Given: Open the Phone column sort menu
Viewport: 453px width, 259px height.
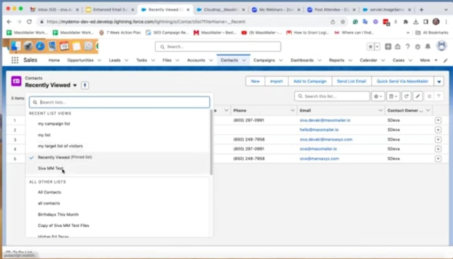Looking at the screenshot, I should [x=293, y=110].
